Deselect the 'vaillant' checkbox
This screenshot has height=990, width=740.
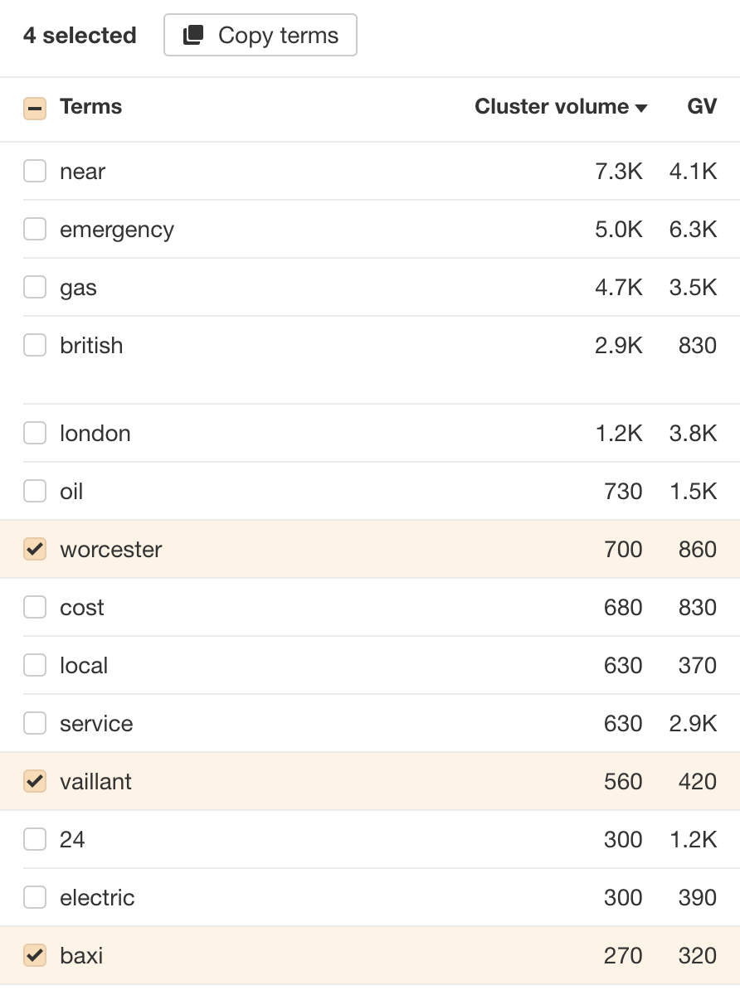(35, 782)
